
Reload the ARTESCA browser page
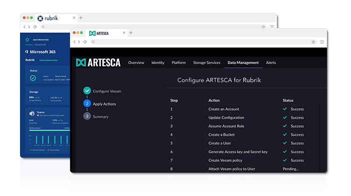pyautogui.click(x=85, y=42)
